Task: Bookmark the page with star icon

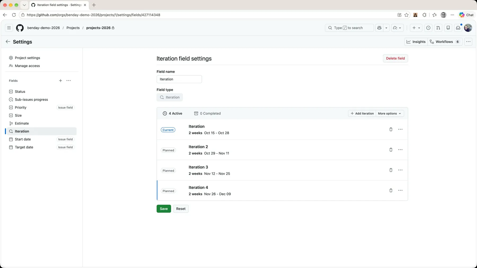Action: click(406, 15)
